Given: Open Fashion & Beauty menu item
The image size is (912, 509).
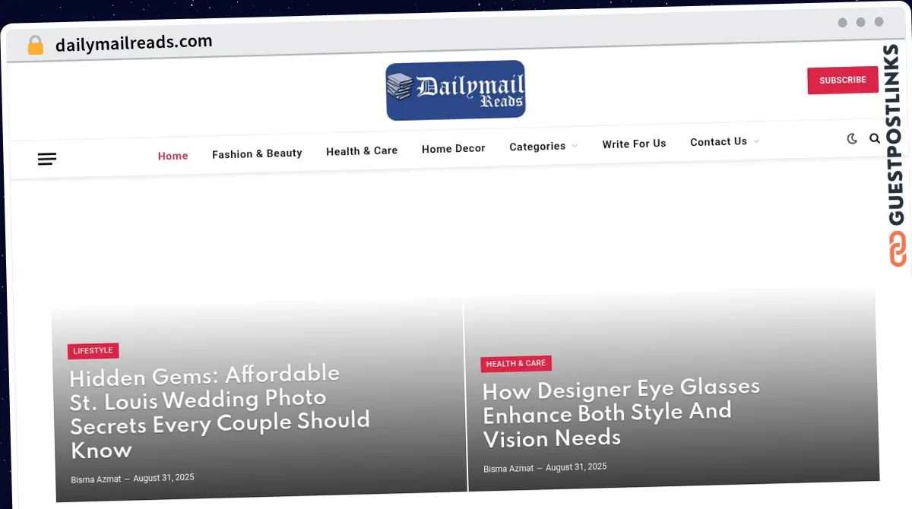Looking at the screenshot, I should (257, 153).
